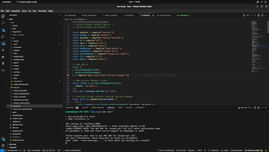Screen dimensions: 269x152
Task: Switch to the Debug Console tab
Action: click(x=98, y=108)
